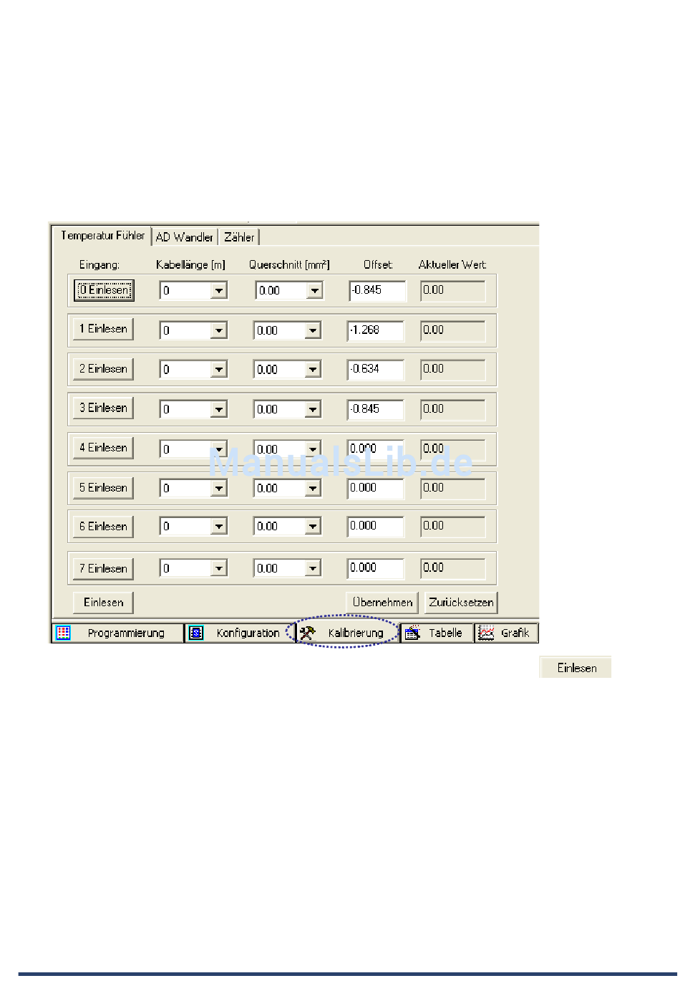This screenshot has height=1001, width=680.
Task: Open Kabellänge dropdown for input 1
Action: click(219, 331)
